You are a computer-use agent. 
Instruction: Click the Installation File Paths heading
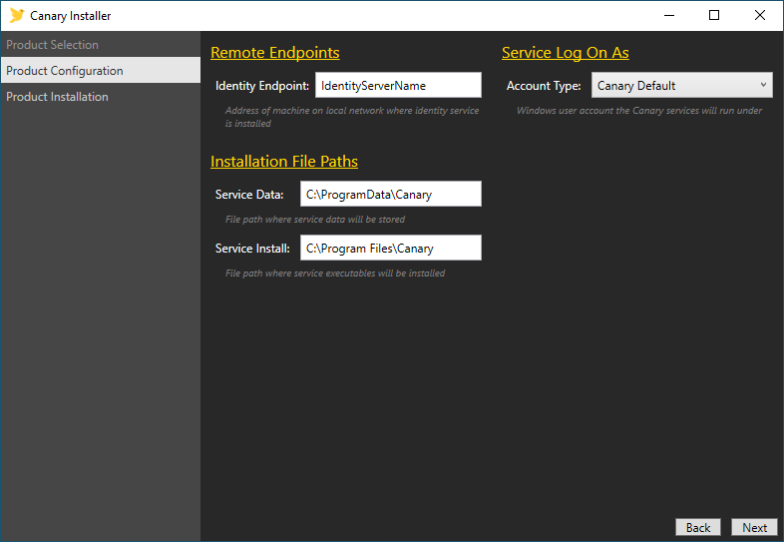point(284,162)
